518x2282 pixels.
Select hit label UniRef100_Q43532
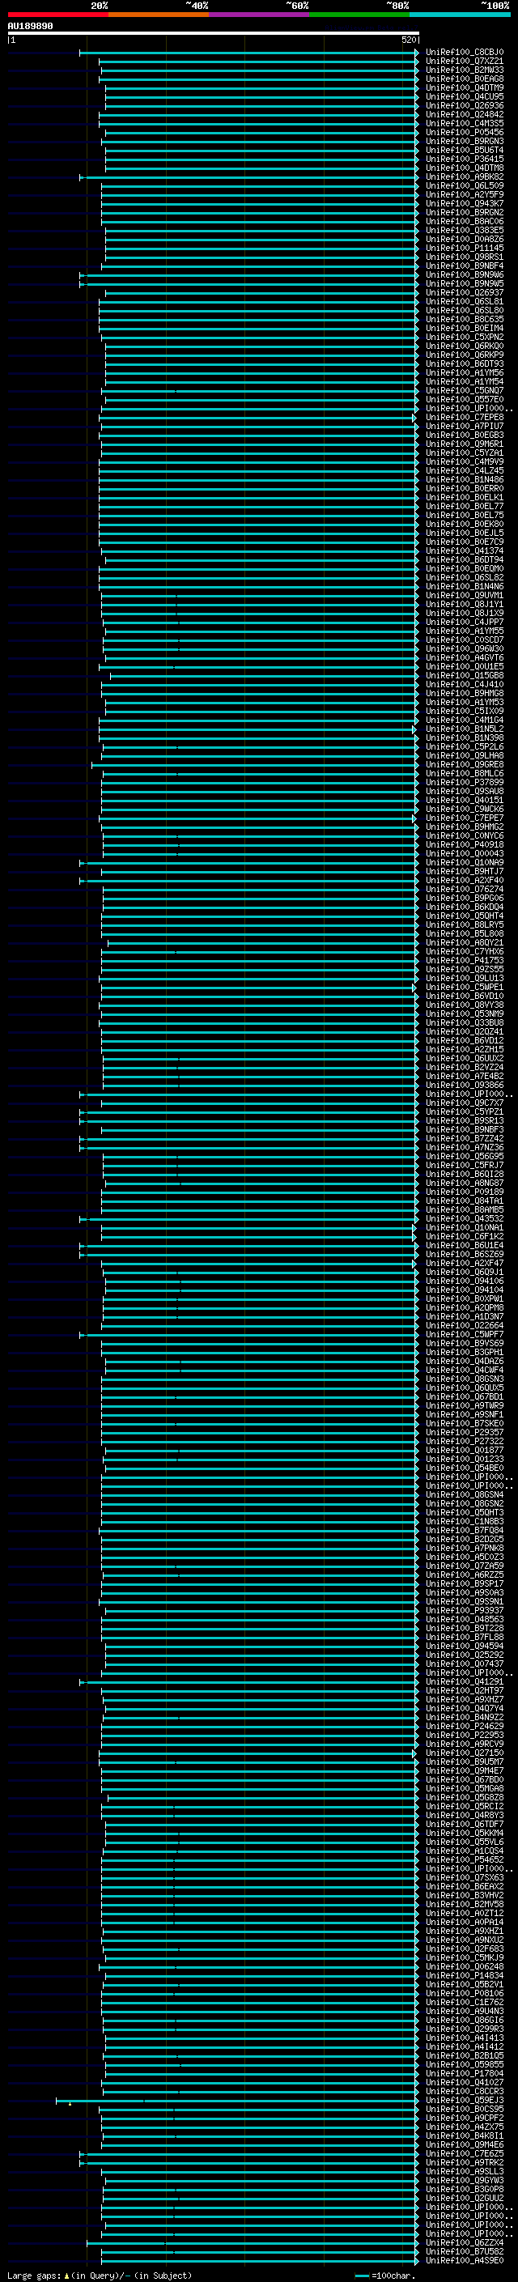click(465, 1219)
